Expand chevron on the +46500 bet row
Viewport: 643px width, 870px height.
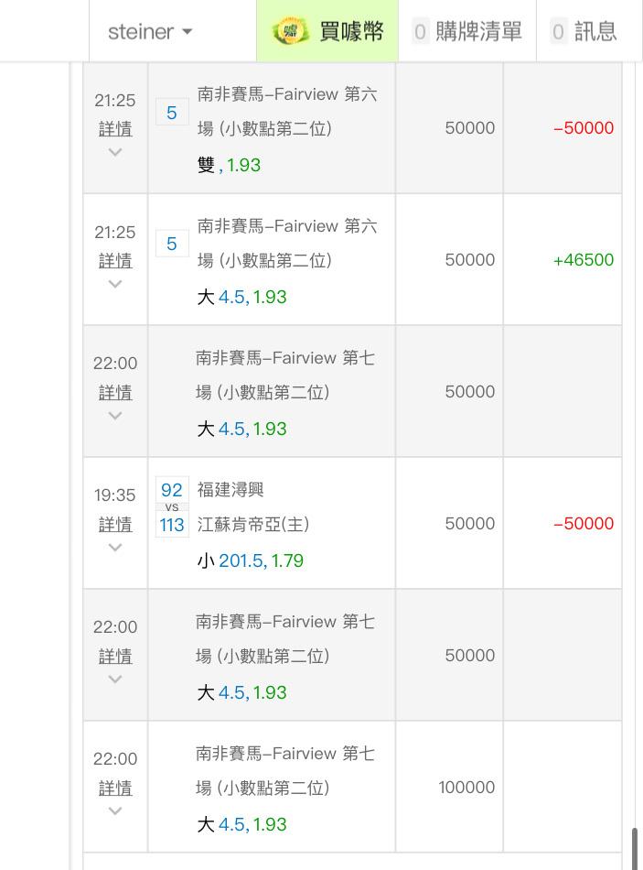click(x=114, y=284)
